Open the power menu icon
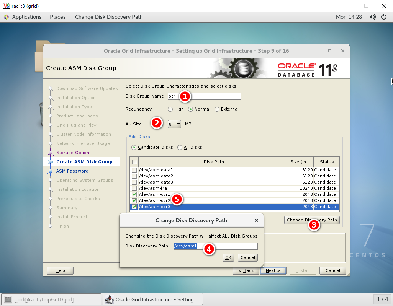393x306 pixels. tap(384, 17)
